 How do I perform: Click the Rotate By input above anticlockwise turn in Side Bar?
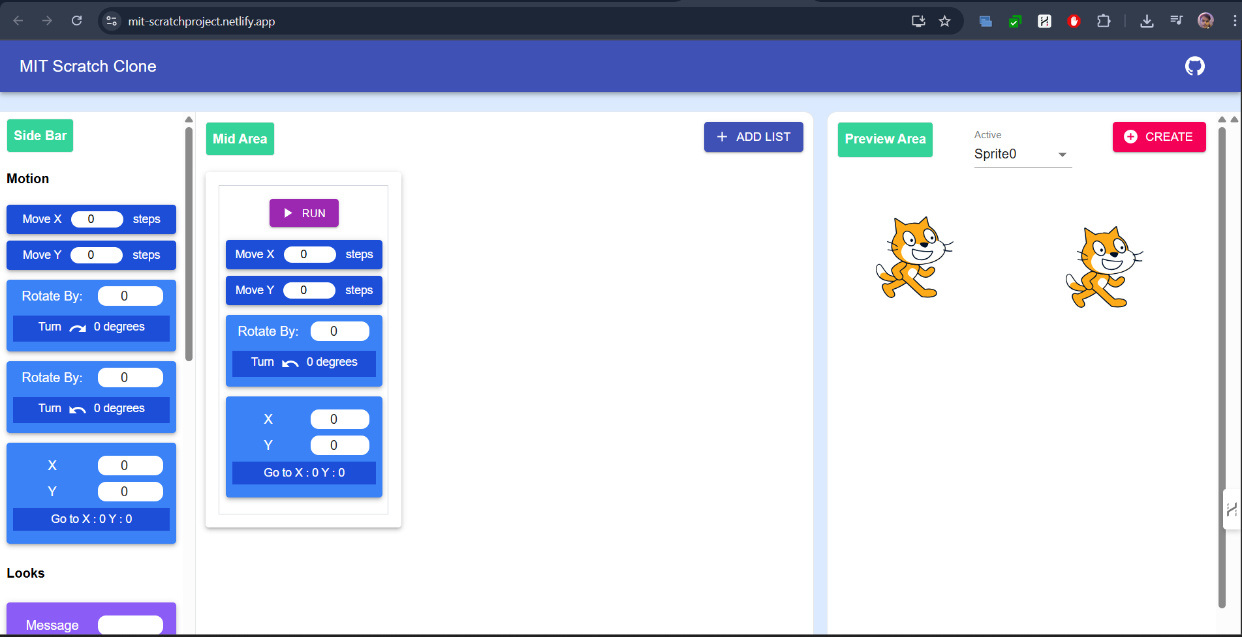130,378
